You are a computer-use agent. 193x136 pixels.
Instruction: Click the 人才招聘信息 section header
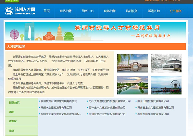pos(96,46)
